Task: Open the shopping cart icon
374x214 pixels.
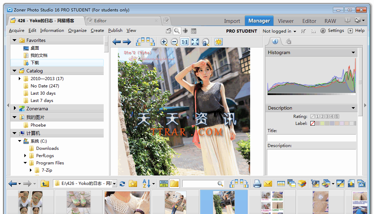Action: [303, 31]
